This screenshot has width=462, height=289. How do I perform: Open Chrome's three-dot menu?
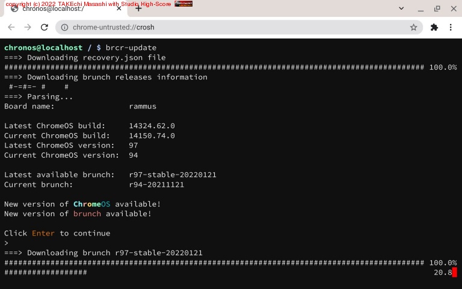click(x=451, y=27)
